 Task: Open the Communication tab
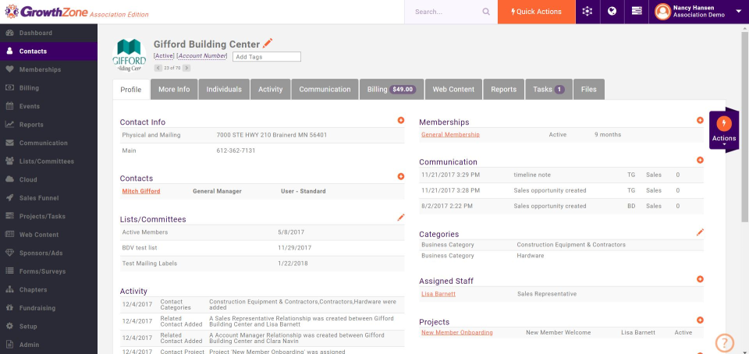325,89
